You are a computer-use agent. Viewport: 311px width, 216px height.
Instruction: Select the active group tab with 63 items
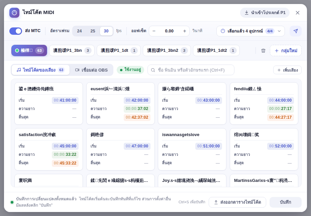[x=29, y=50]
